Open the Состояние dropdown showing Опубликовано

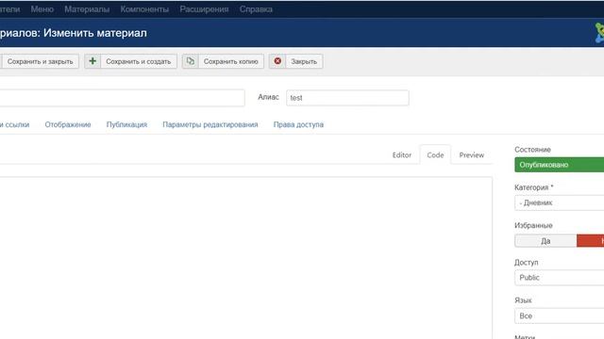tap(560, 165)
